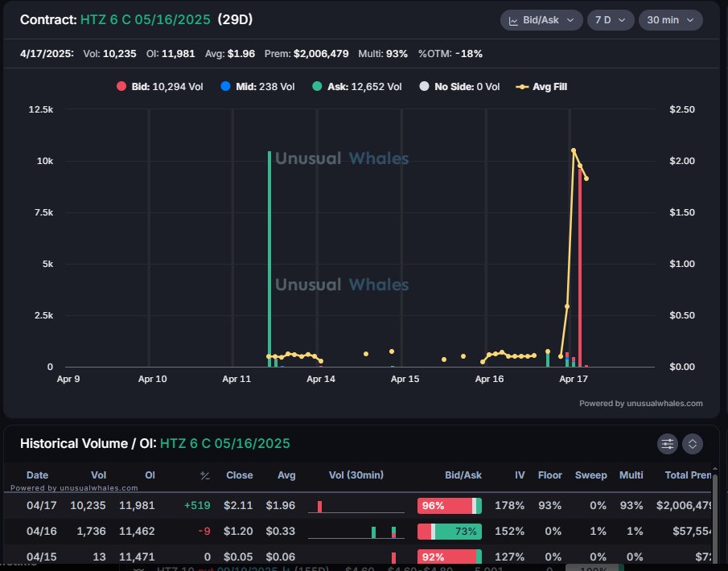This screenshot has width=728, height=571.
Task: Click the 178% IV value for 04/17
Action: [x=509, y=506]
